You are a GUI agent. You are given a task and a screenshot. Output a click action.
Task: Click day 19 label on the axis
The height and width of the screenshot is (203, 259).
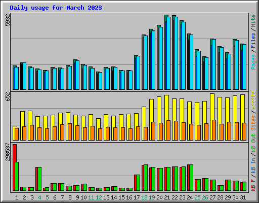pos(152,197)
